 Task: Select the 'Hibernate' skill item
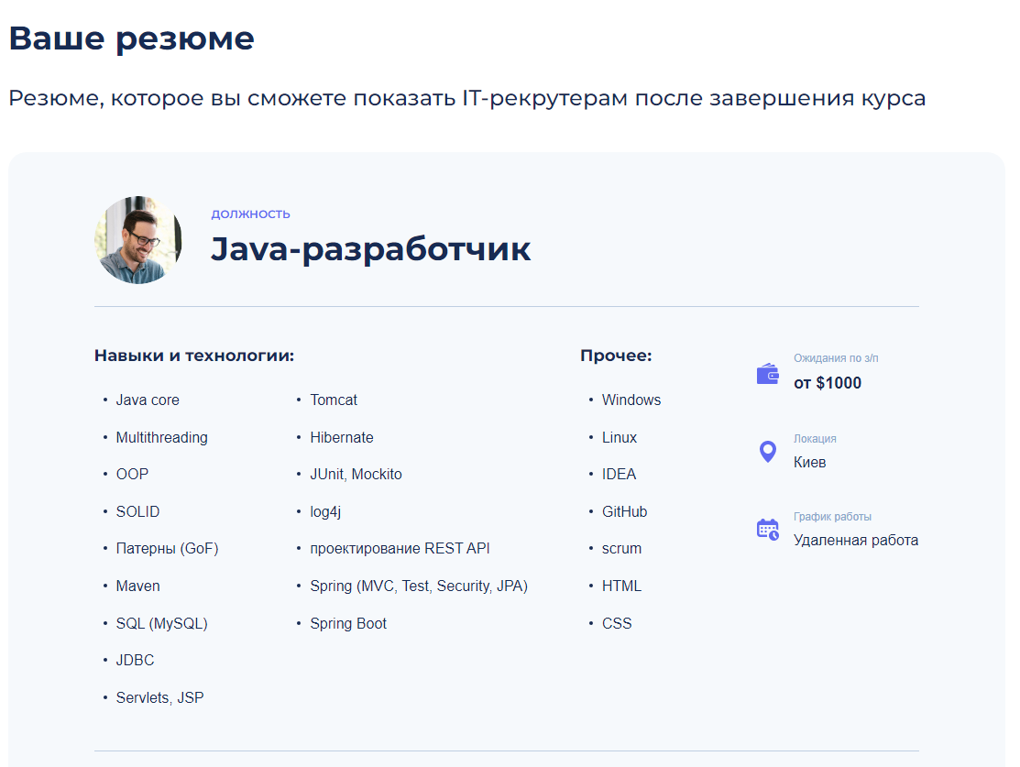pos(342,438)
